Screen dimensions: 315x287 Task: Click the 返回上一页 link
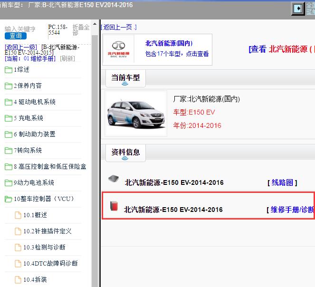click(x=119, y=27)
